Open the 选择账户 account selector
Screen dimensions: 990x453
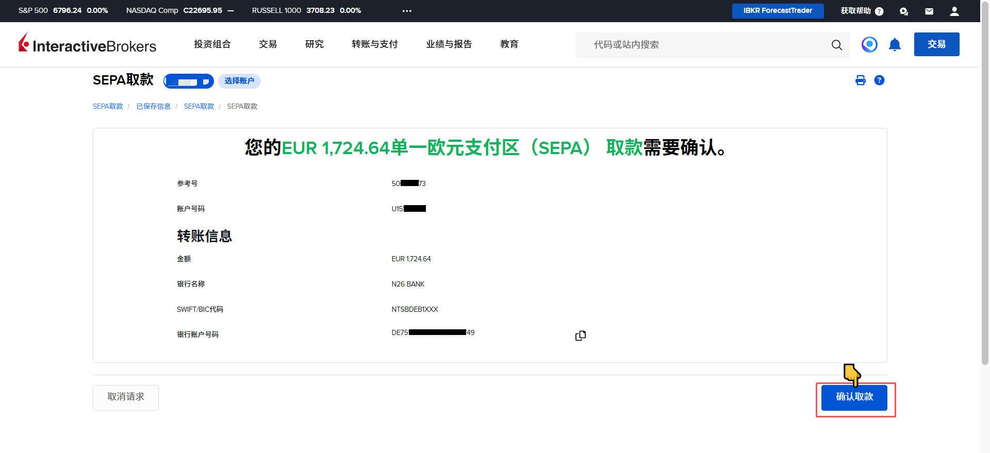point(239,81)
